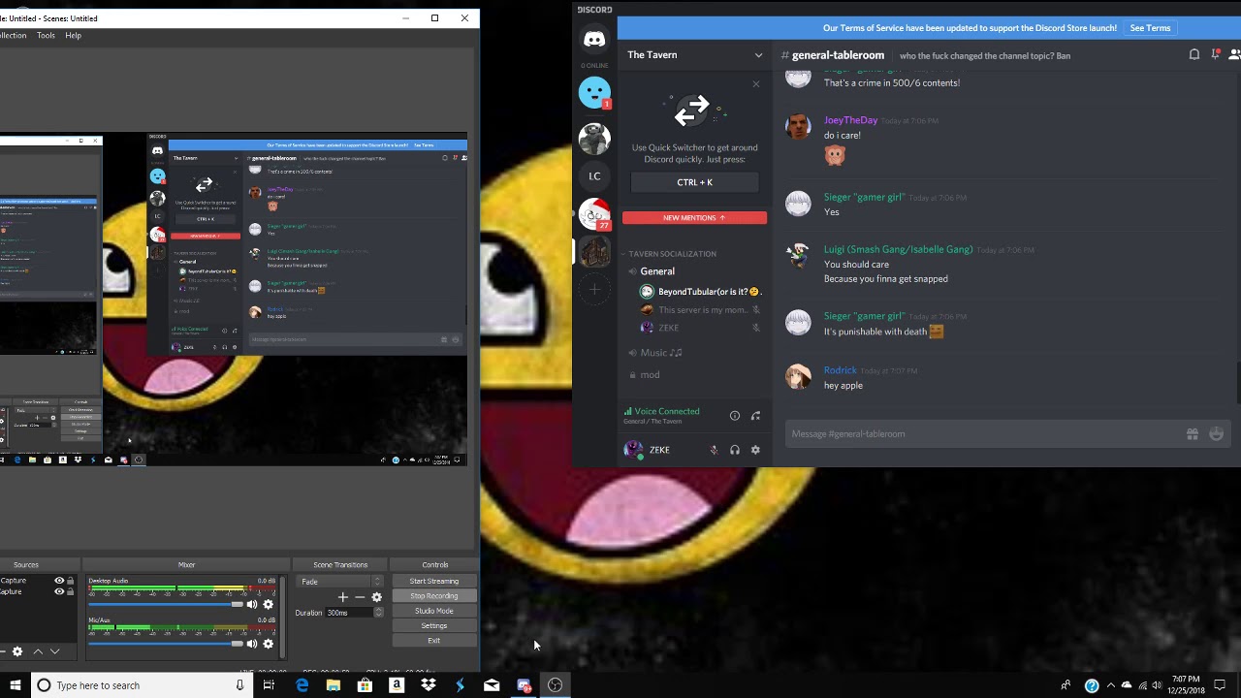Open Windows Action Center notifications
Screen dimensions: 1241x698
(1220, 685)
